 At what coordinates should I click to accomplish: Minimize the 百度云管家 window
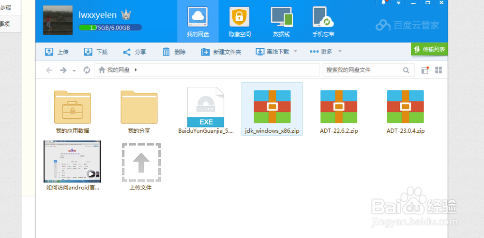coord(413,2)
